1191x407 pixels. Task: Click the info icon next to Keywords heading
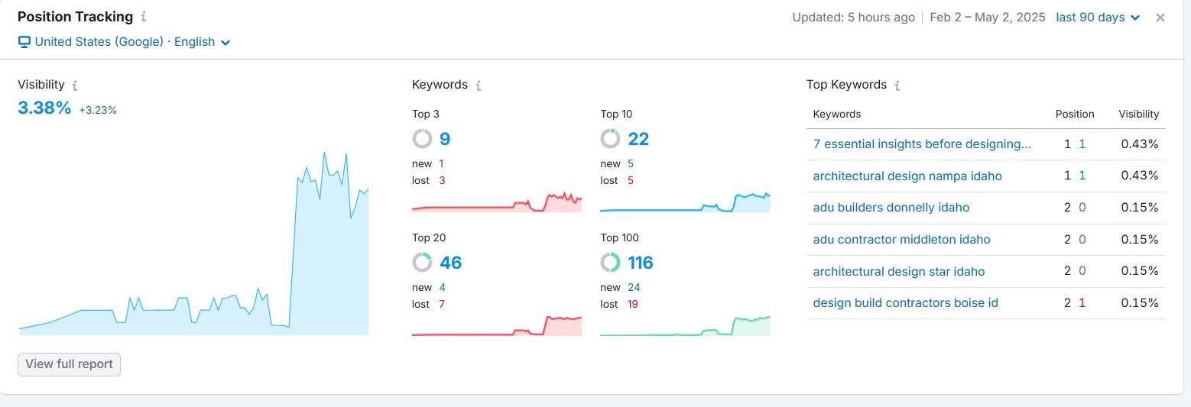[x=479, y=86]
